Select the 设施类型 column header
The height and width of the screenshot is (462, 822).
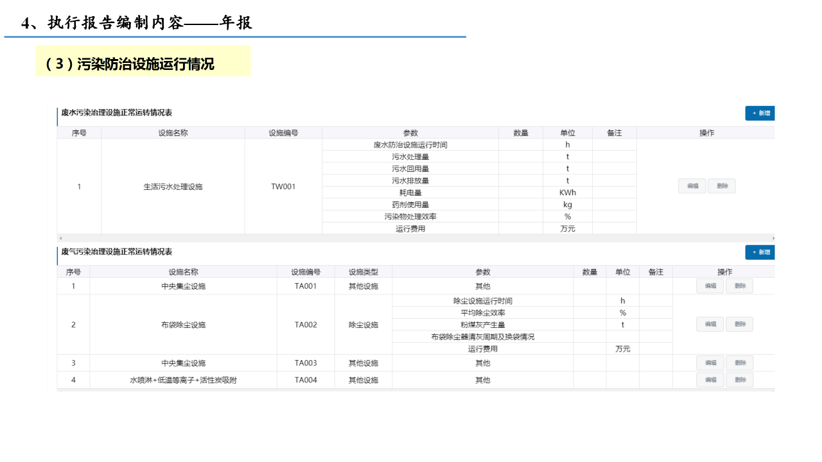point(363,272)
